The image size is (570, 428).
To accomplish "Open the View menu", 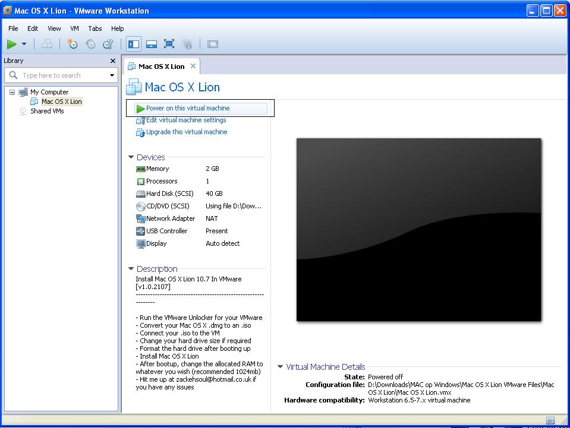I will coord(54,28).
